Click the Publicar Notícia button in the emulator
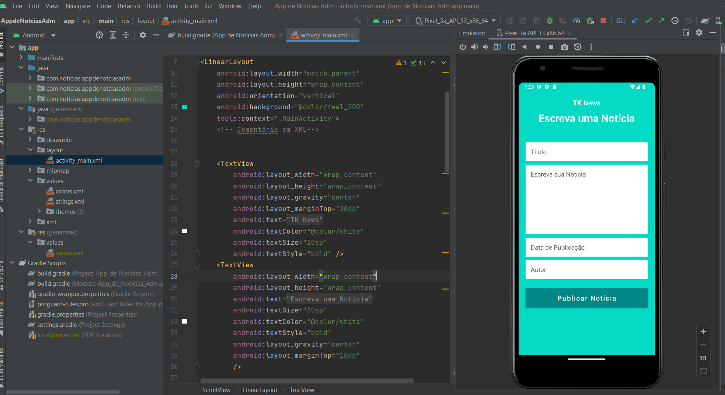Image resolution: width=725 pixels, height=395 pixels. click(586, 298)
